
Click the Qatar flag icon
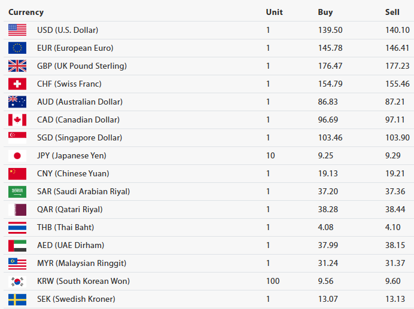[17, 209]
